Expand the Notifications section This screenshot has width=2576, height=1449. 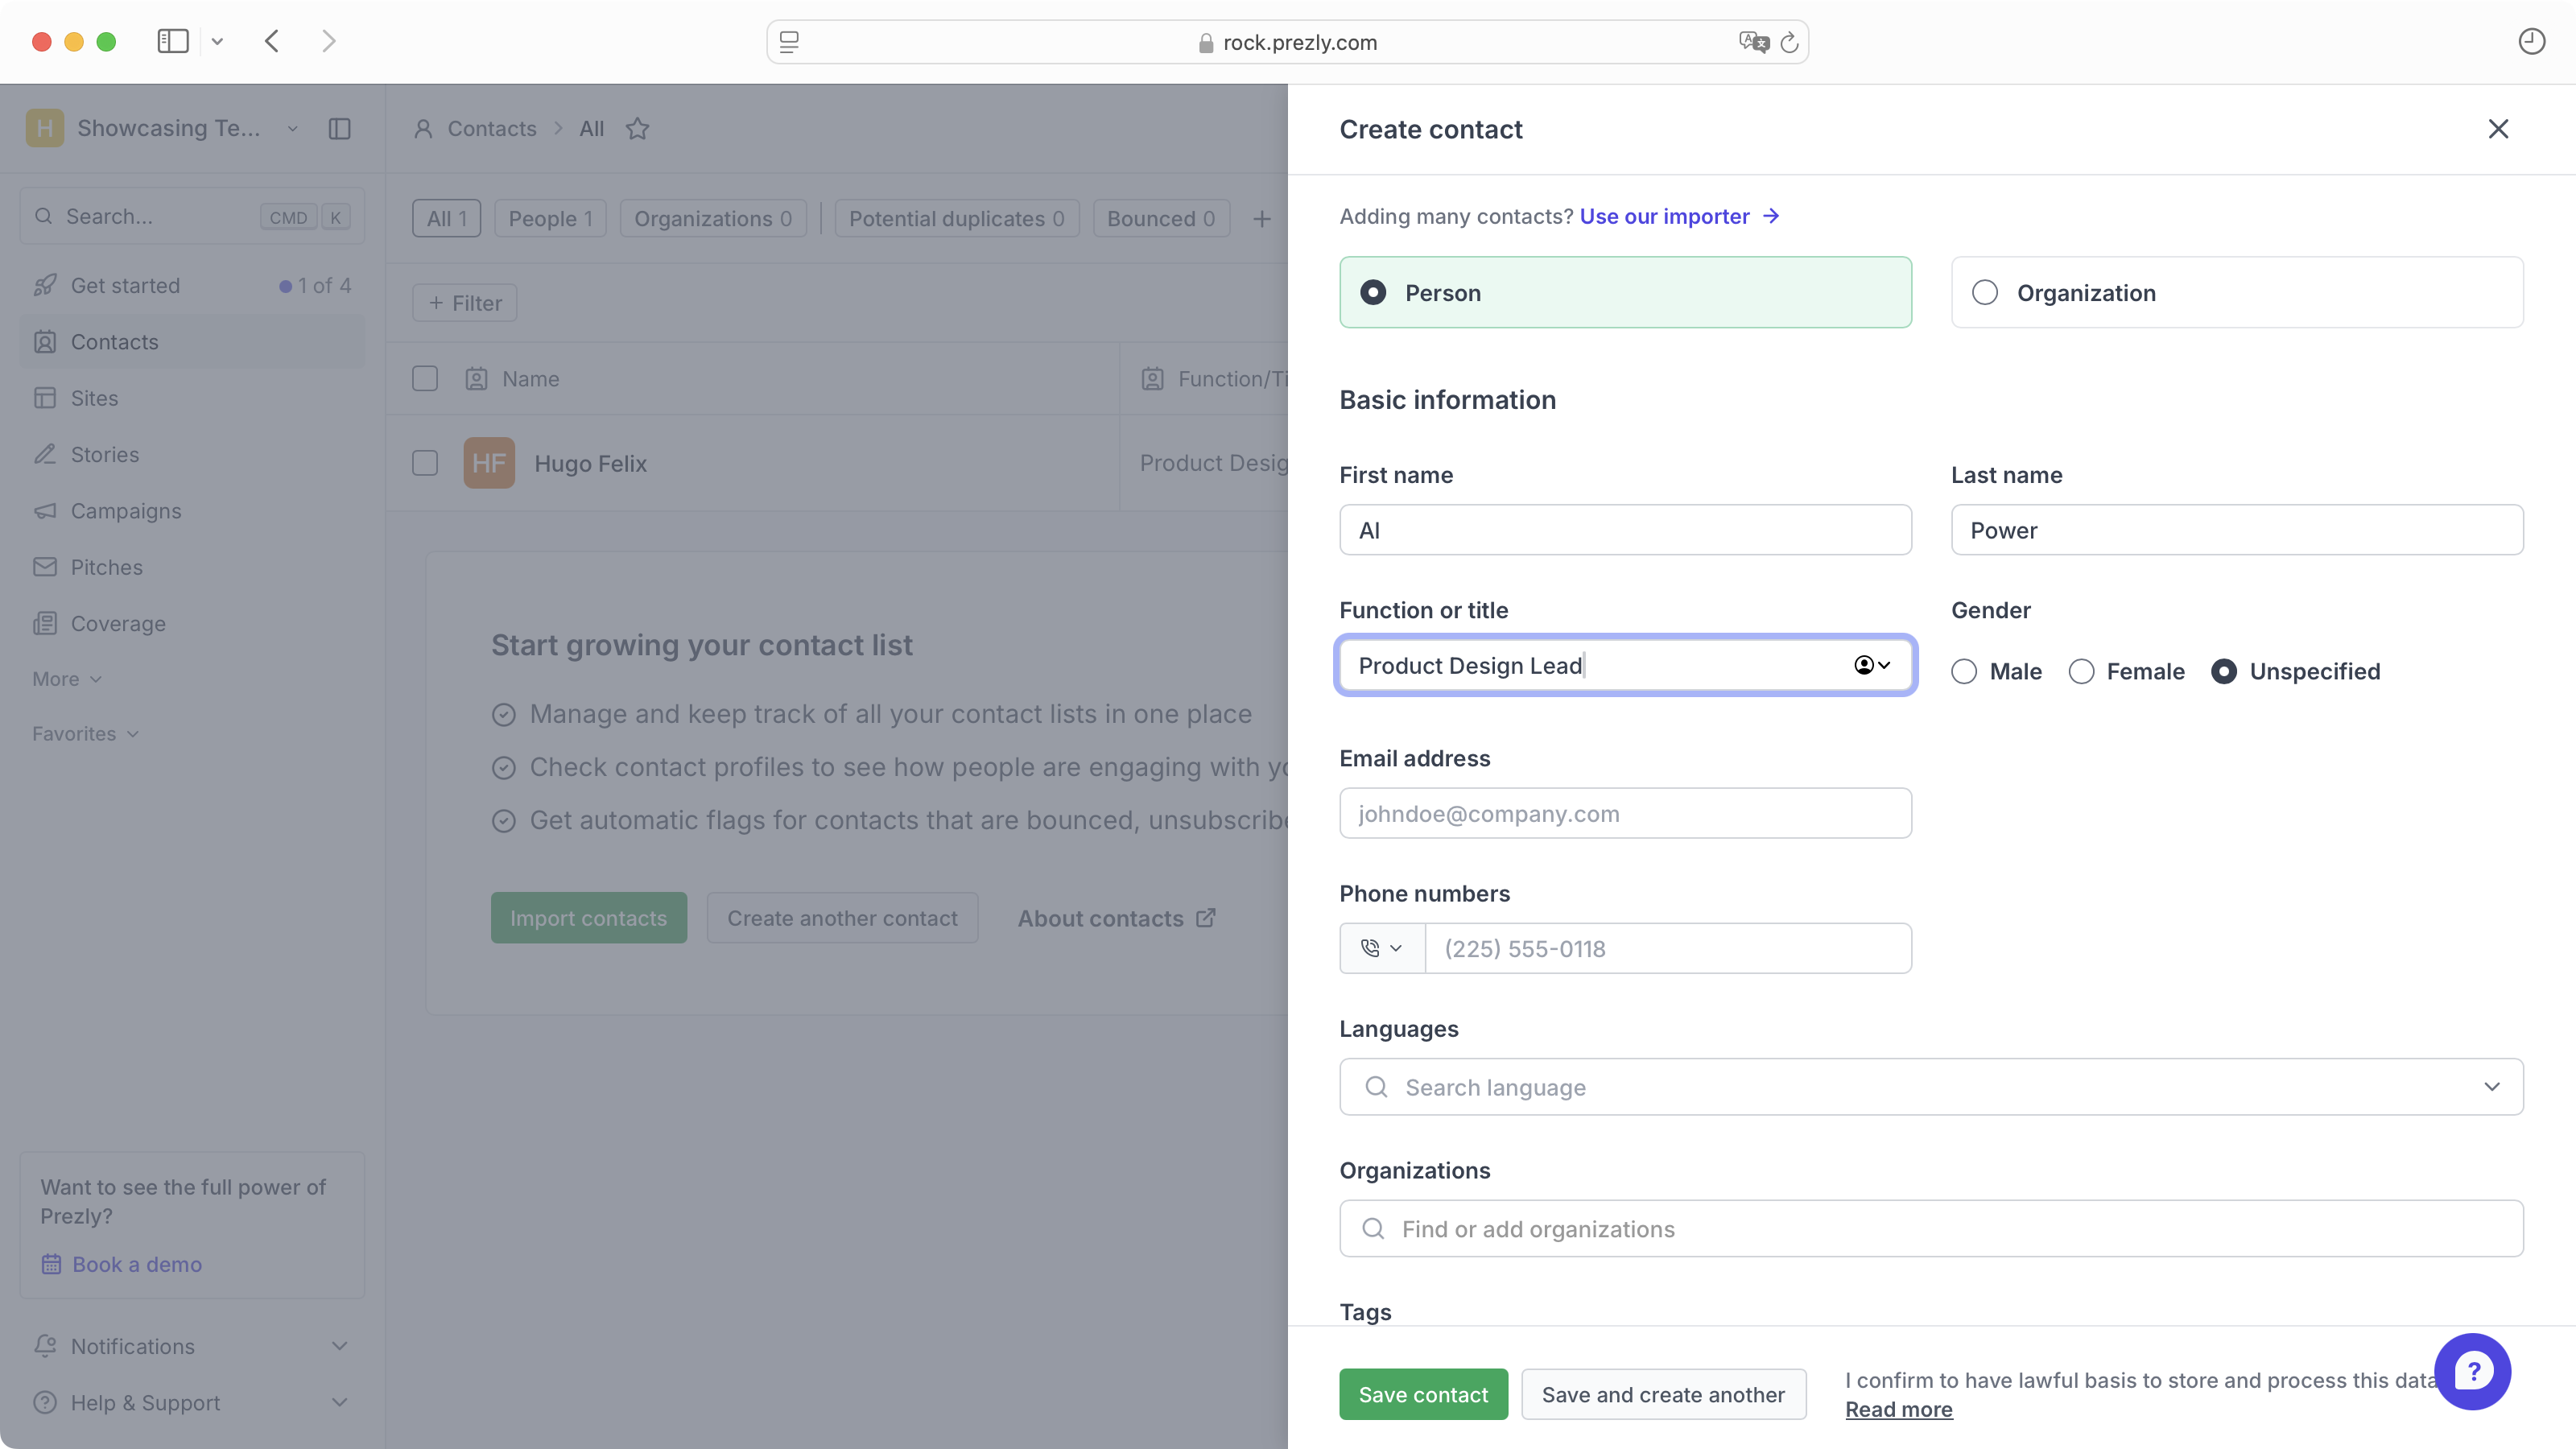pyautogui.click(x=339, y=1346)
